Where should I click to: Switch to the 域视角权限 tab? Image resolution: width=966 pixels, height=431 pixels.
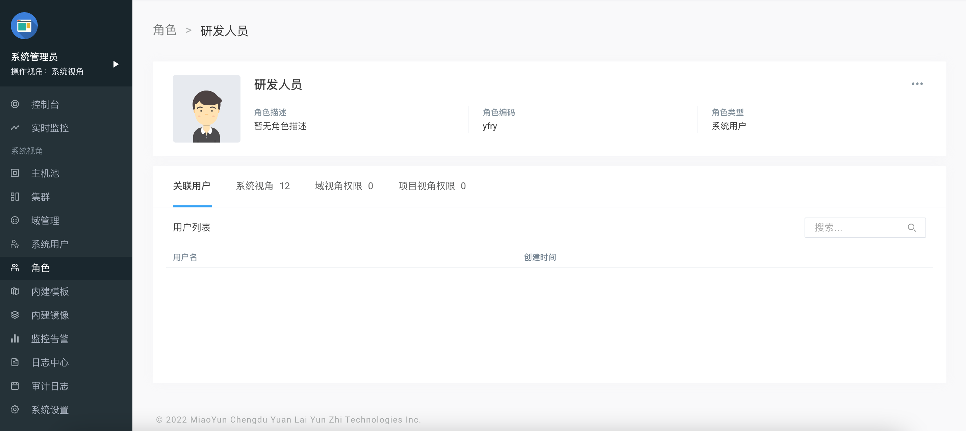click(344, 186)
